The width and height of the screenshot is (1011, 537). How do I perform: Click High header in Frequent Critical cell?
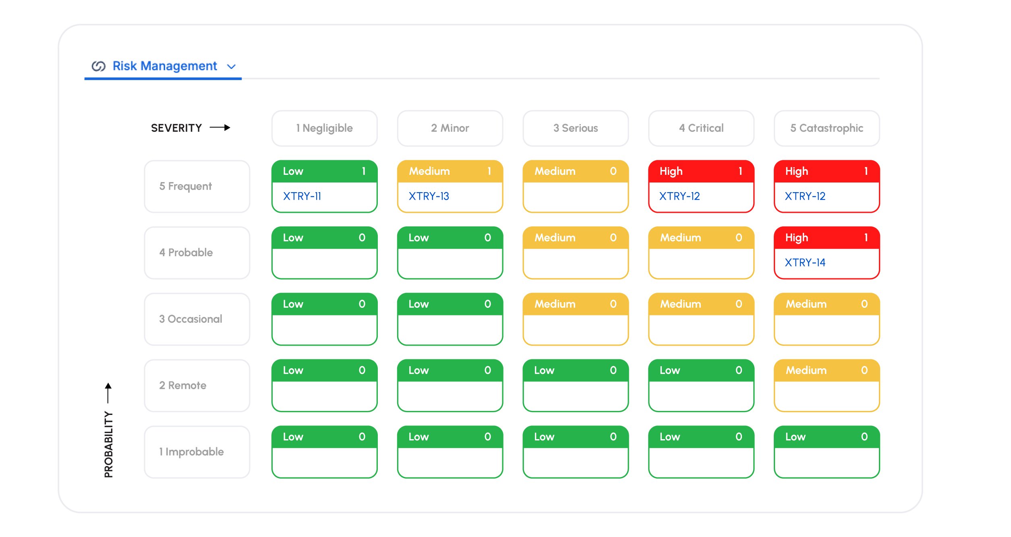coord(701,172)
